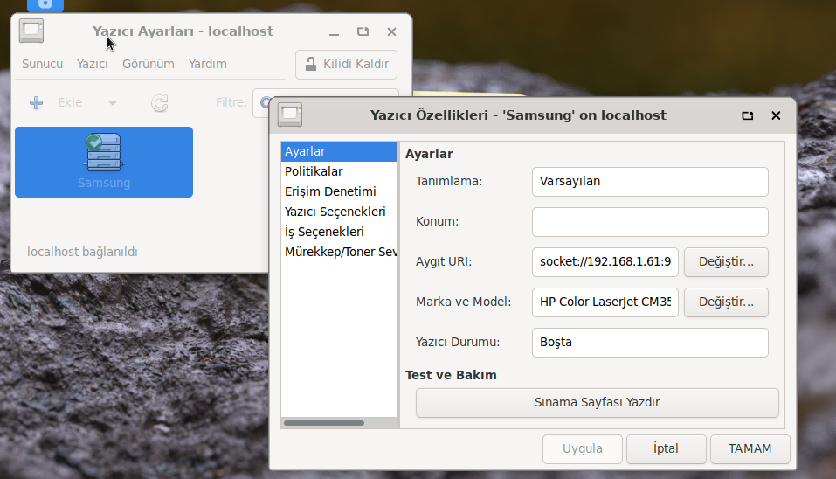Click the blue desktop icon at top
Screen dimensions: 836x479
click(x=45, y=4)
